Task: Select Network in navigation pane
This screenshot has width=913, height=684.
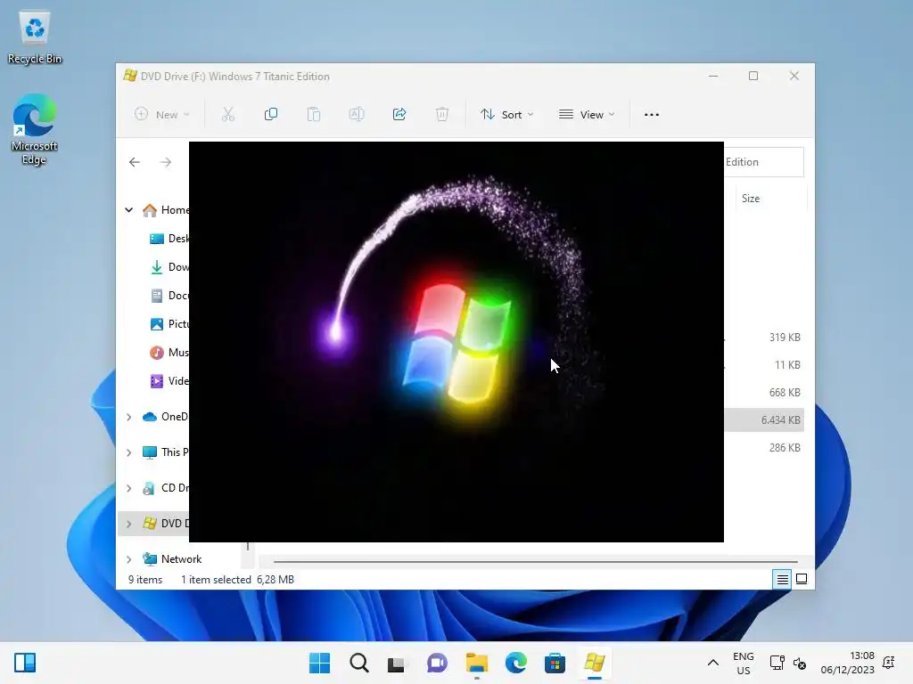Action: [x=172, y=559]
